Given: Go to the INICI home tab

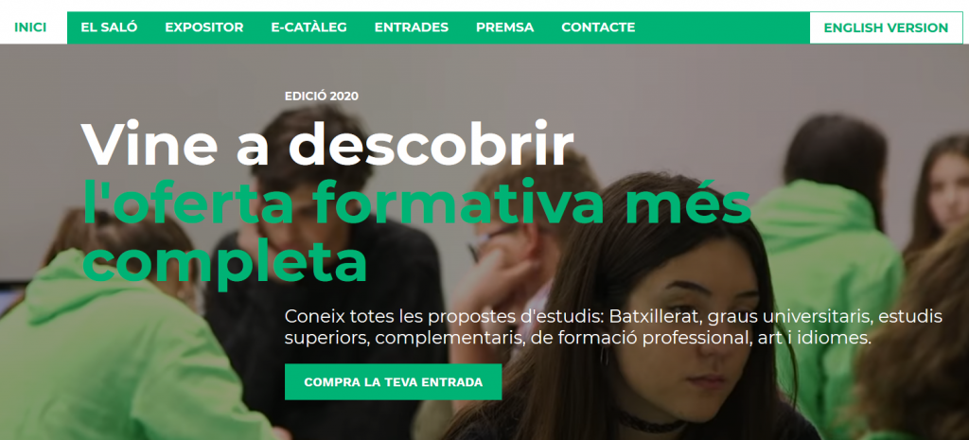Looking at the screenshot, I should pos(30,27).
